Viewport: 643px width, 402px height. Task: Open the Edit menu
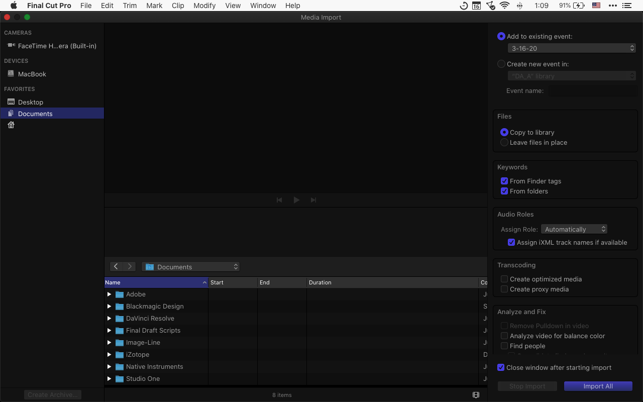pyautogui.click(x=107, y=6)
